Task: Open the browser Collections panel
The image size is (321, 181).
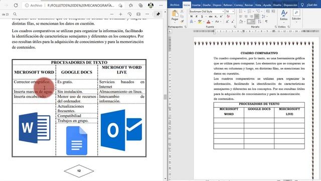Action: pyautogui.click(x=140, y=6)
